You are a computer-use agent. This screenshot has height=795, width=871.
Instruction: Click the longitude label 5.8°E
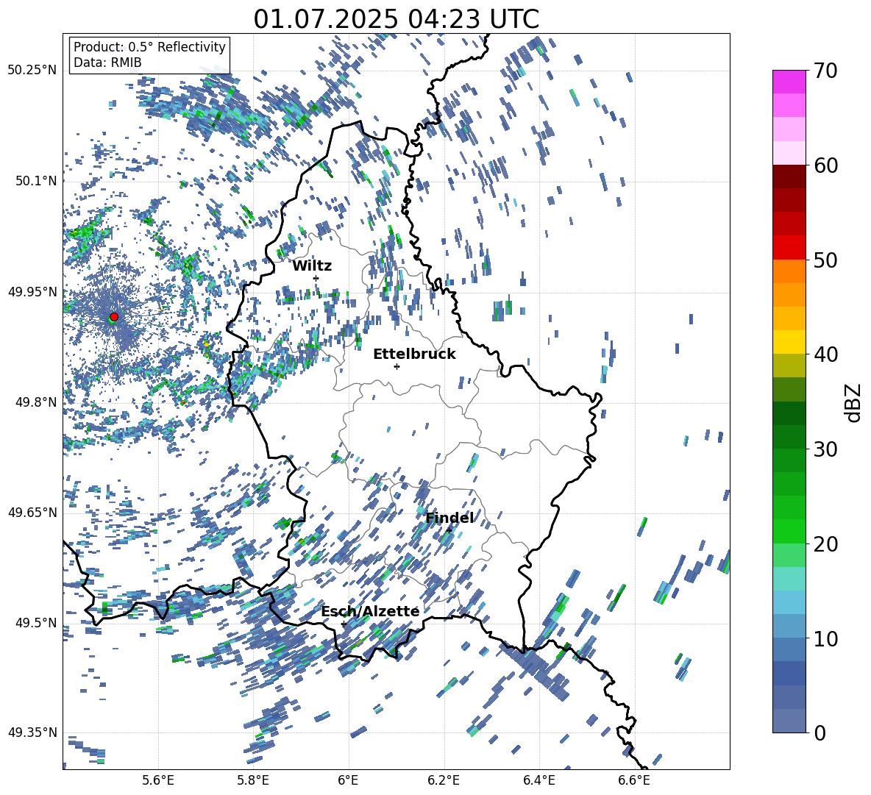coord(253,780)
